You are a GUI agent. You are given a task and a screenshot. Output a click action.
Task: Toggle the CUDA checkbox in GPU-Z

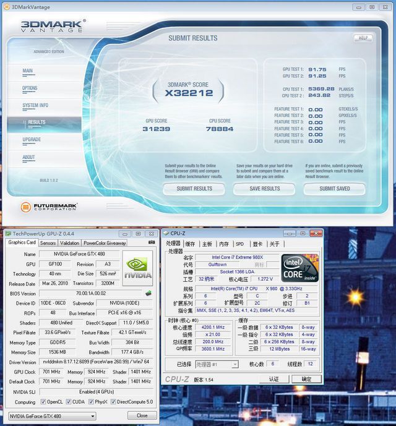click(x=69, y=401)
